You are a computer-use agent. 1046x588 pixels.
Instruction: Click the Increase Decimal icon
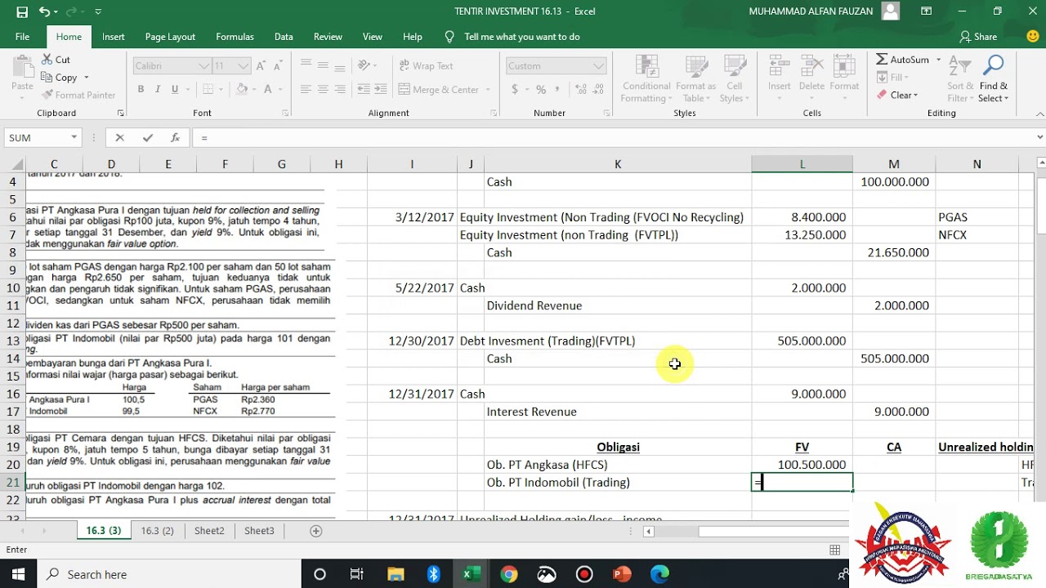click(581, 90)
